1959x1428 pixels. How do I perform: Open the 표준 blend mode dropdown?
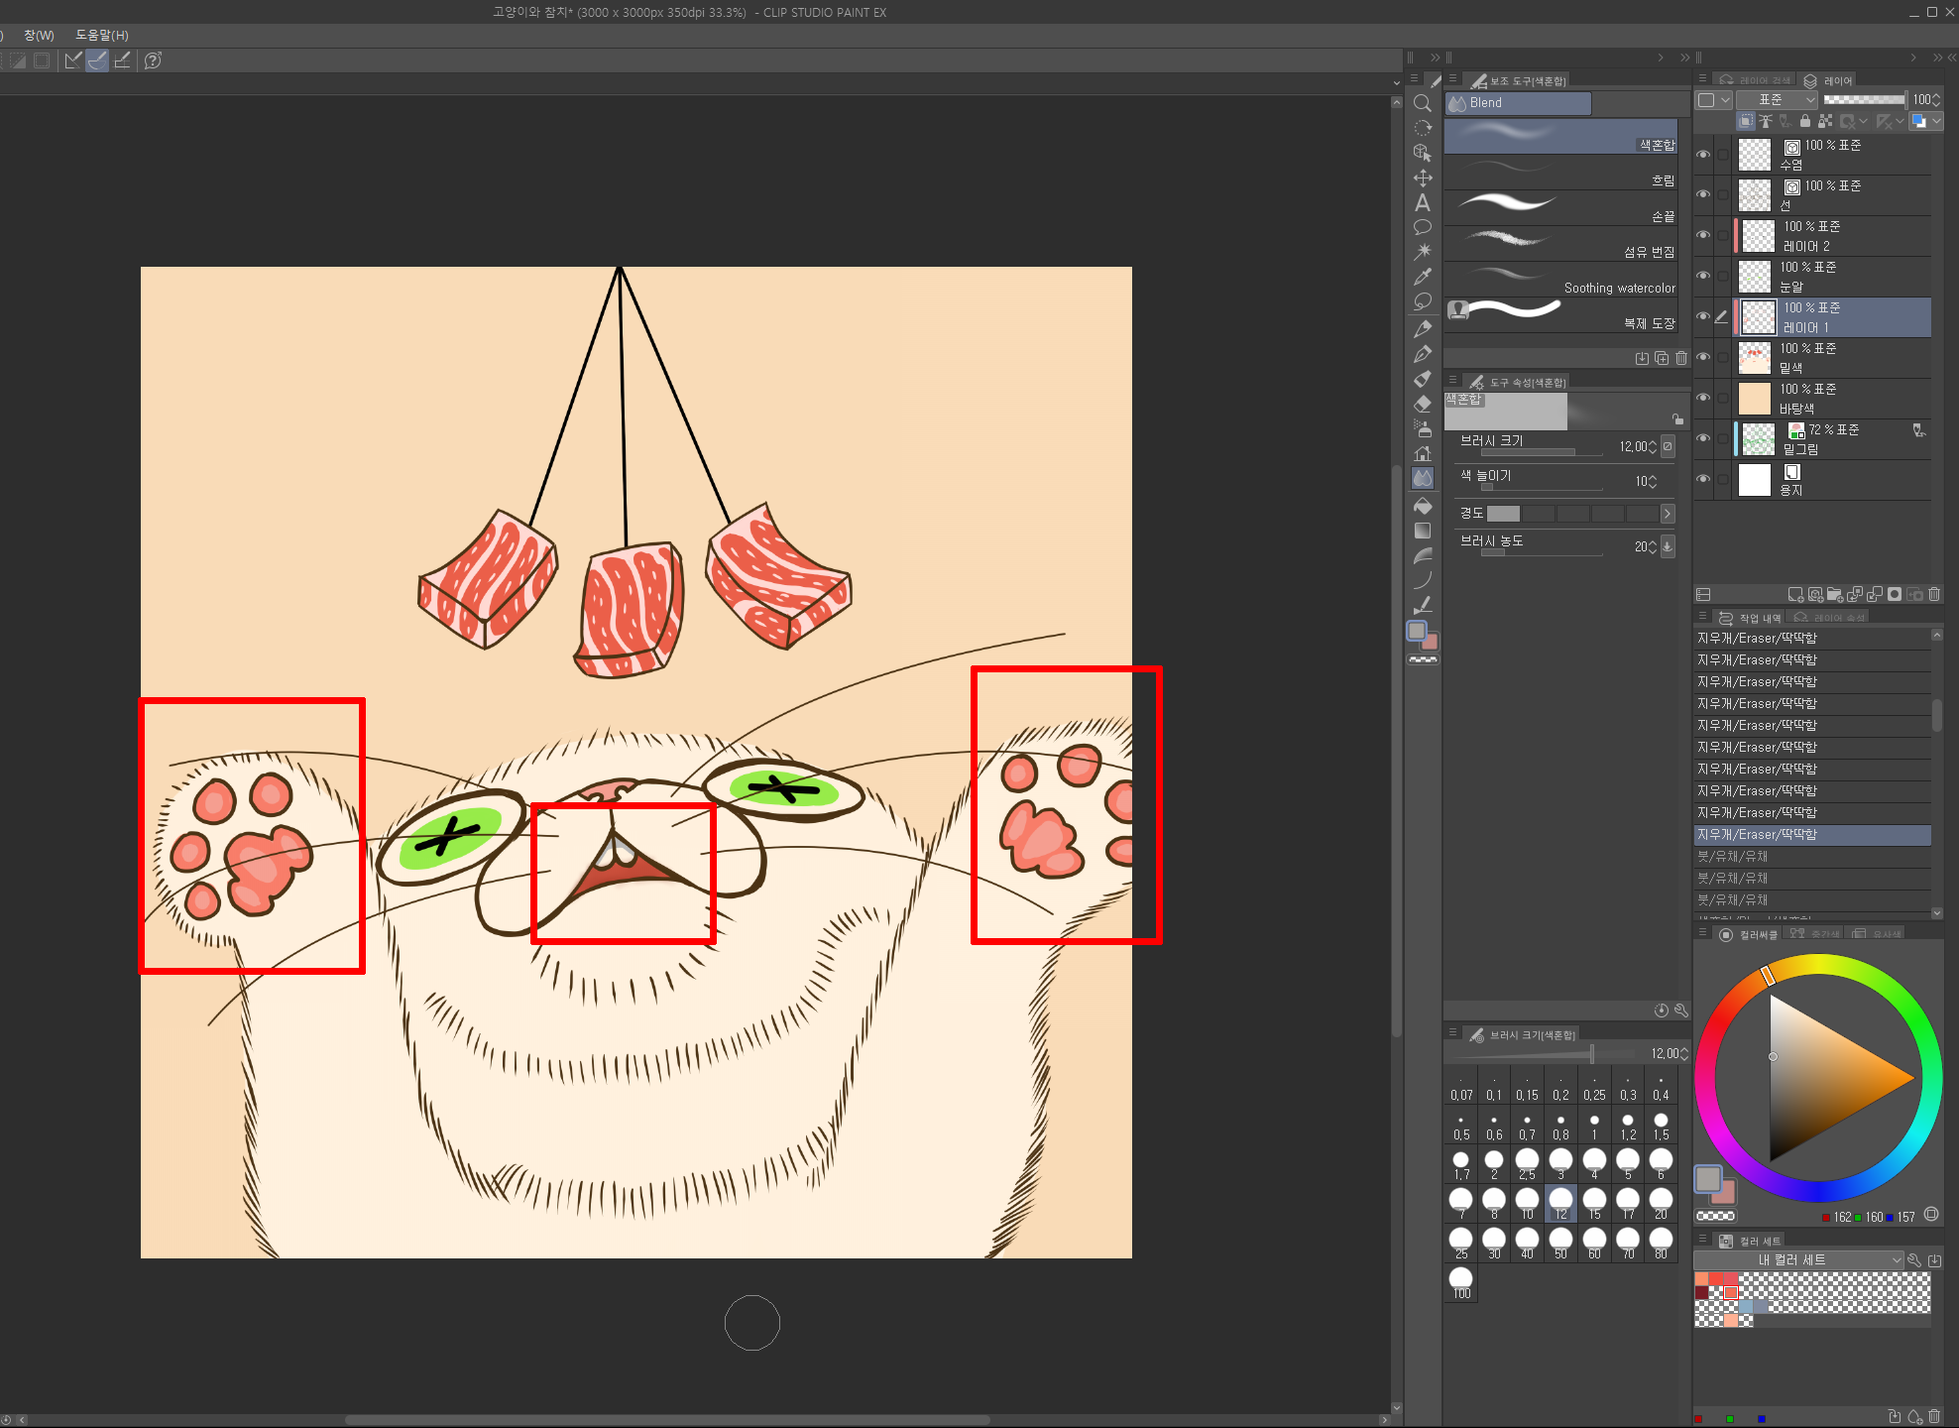click(1778, 99)
